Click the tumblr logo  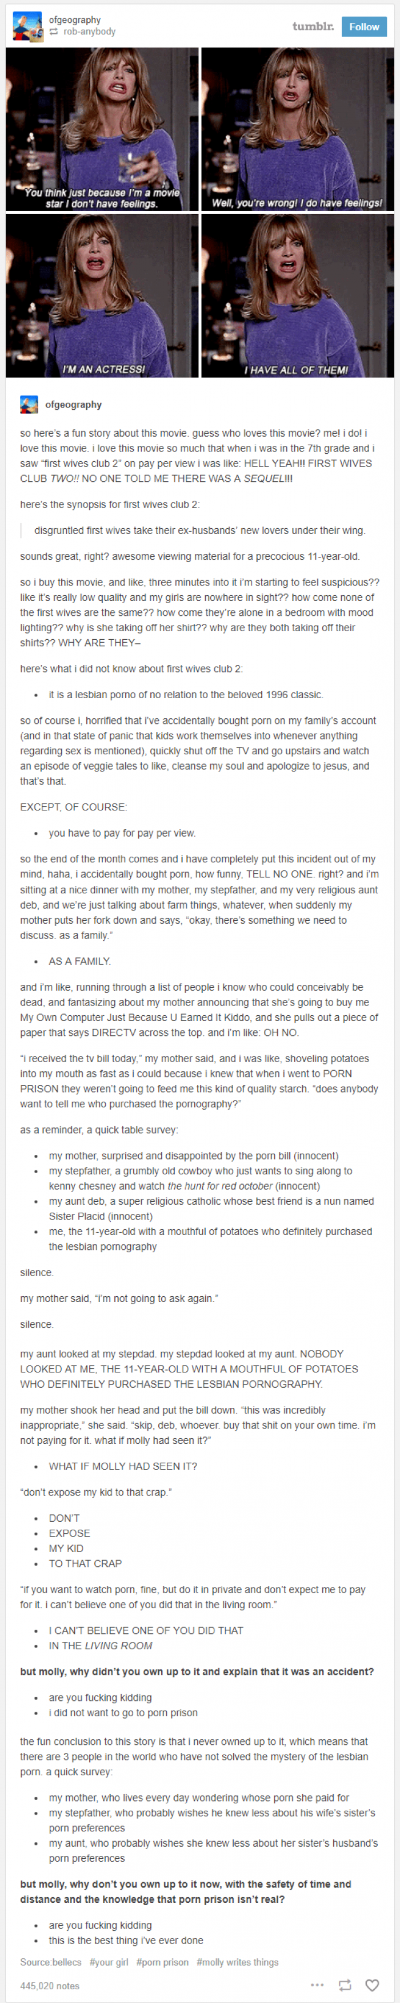tap(313, 26)
